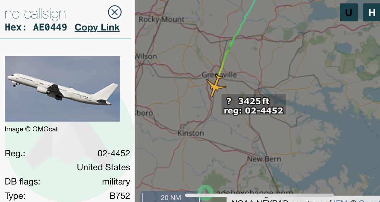Click the H map toggle button
Viewport: 380px width, 202px height.
372,12
